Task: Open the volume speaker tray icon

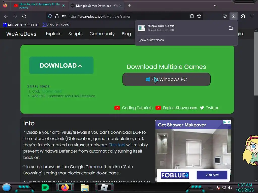Action: click(230, 187)
